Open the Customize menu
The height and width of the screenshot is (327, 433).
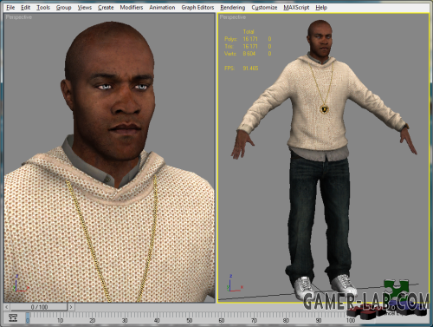[x=264, y=8]
